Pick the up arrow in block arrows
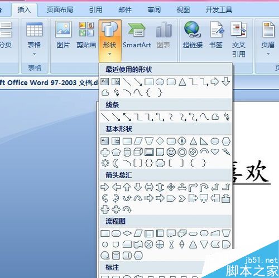 point(127,187)
